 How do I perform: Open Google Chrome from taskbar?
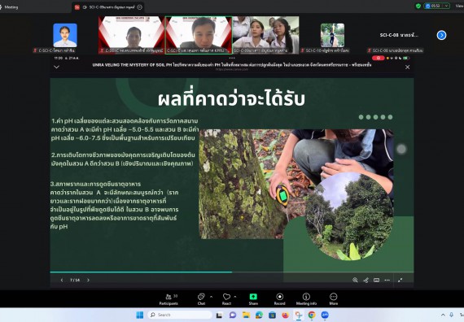click(312, 315)
